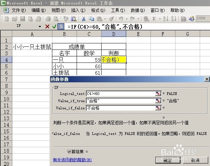The width and height of the screenshot is (210, 166).
Task: Select the Format Painter brush icon
Action: (111, 19)
